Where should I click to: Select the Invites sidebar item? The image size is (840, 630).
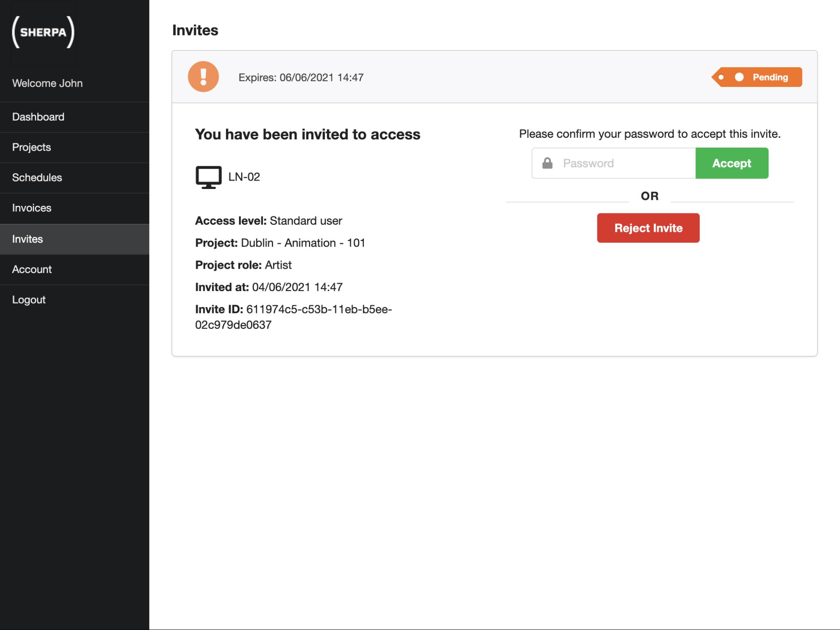[x=27, y=239]
